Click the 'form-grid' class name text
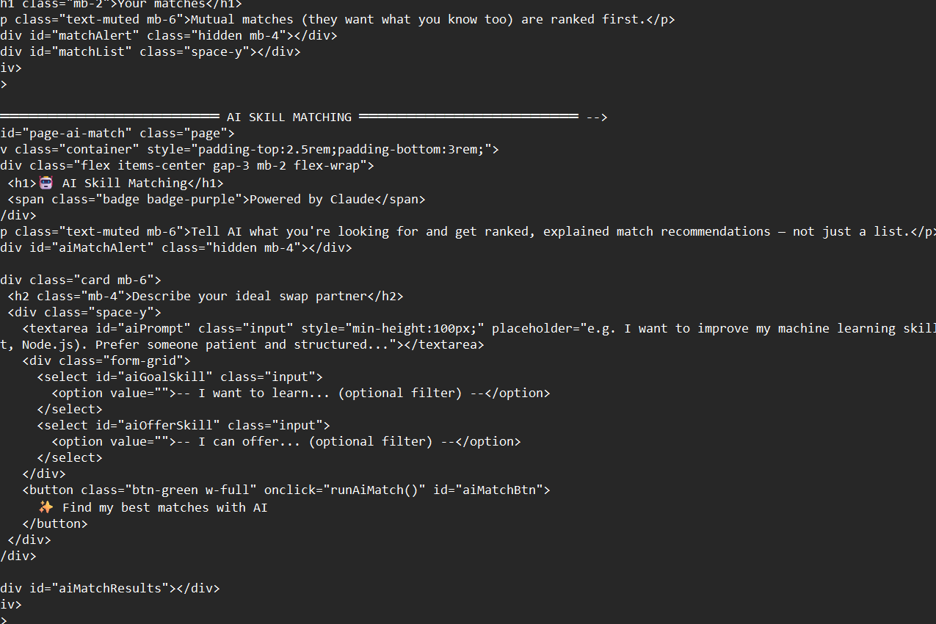 point(150,360)
